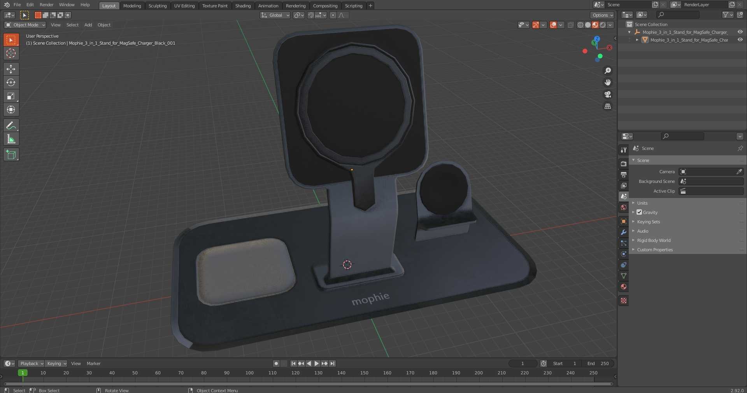Toggle camera view icon in viewport
This screenshot has height=393, width=747.
click(x=608, y=94)
